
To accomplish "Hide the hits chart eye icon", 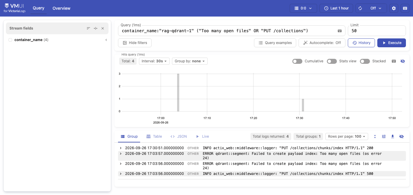I will [403, 61].
